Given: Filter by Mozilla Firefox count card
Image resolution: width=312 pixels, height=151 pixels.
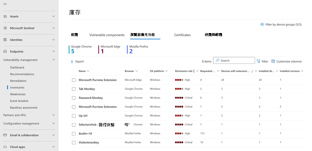Looking at the screenshot, I should coord(138,49).
